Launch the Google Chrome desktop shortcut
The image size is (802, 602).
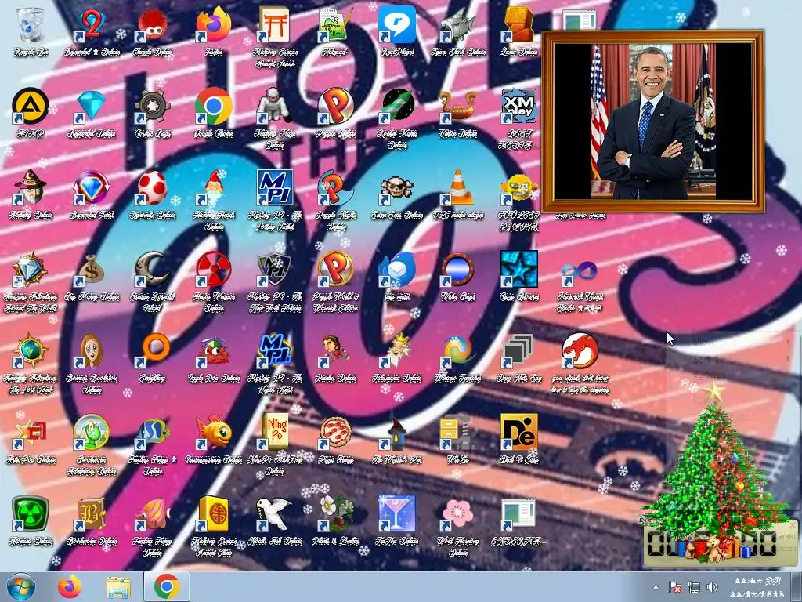point(214,107)
